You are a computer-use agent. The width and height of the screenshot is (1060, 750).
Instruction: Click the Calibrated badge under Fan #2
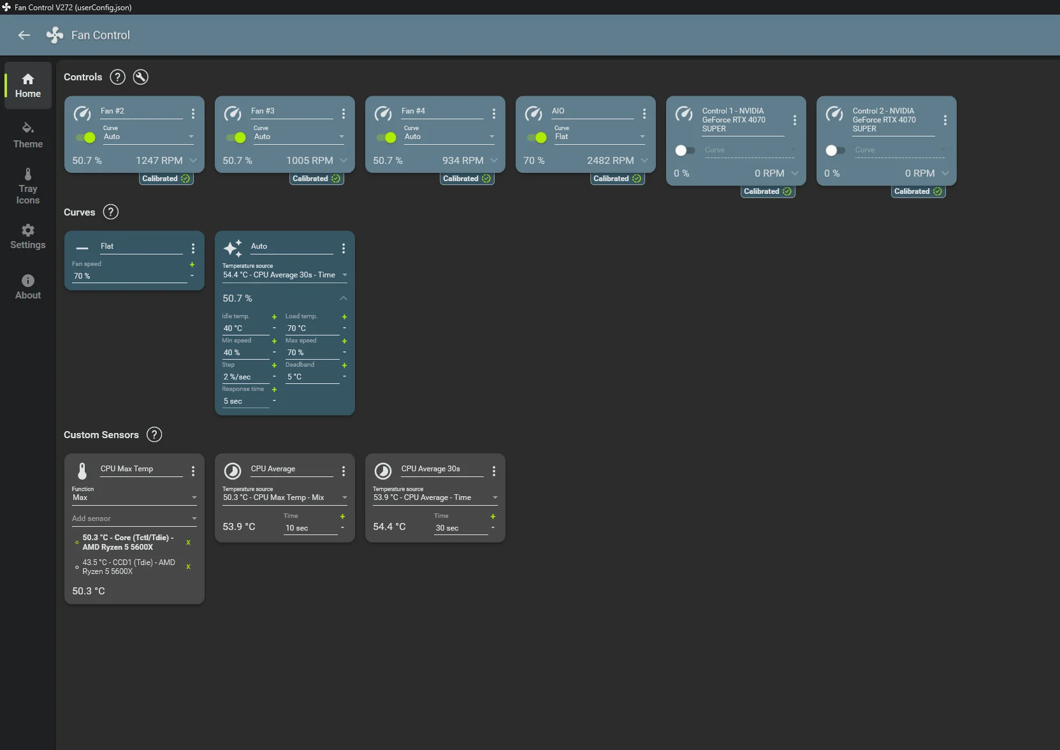(166, 179)
